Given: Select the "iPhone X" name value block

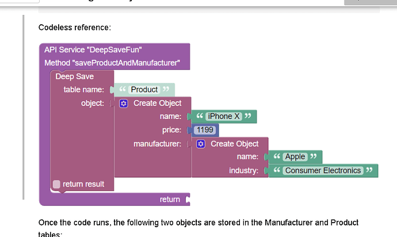Looking at the screenshot, I should point(224,116).
